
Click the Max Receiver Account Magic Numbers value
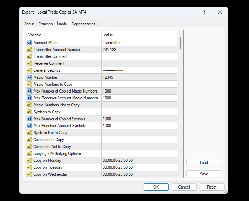pos(139,98)
